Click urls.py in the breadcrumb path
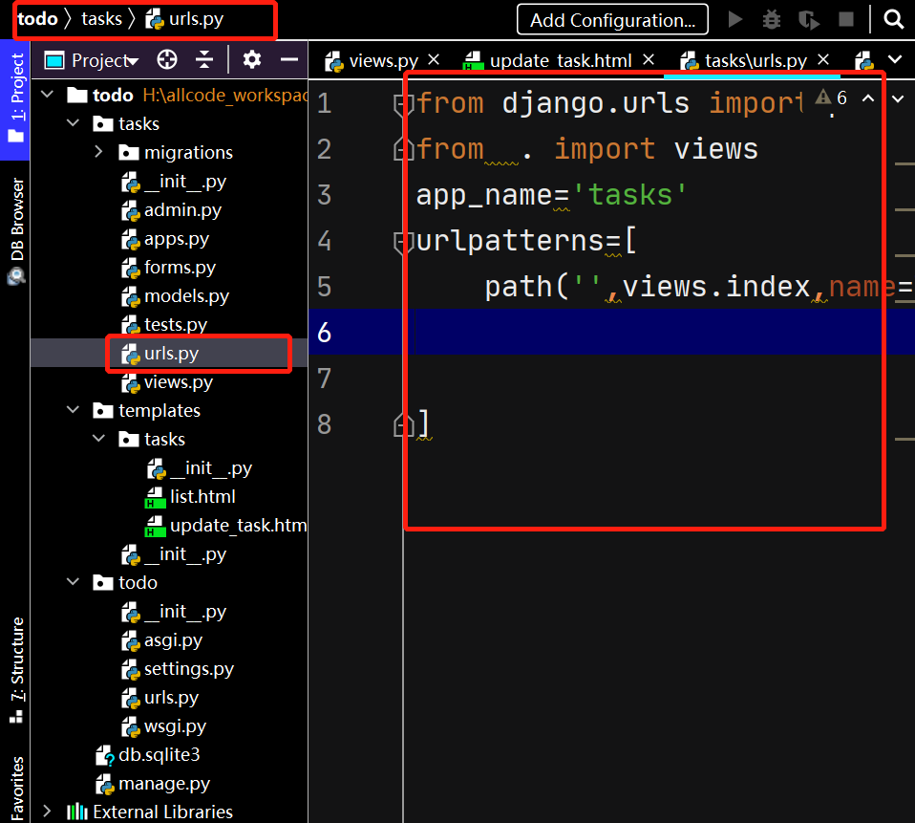This screenshot has height=823, width=915. tap(183, 19)
